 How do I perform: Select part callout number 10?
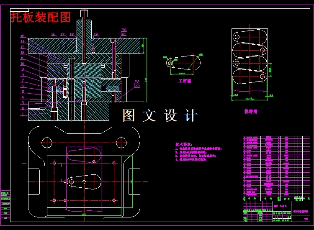tap(22, 64)
